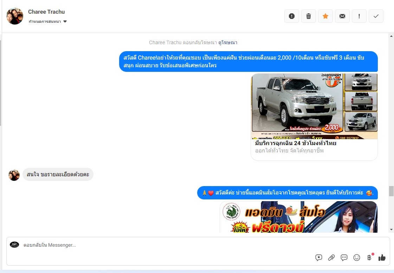Toggle the orange star follow-up marker
Viewport: 394px width, 273px height.
pos(325,16)
